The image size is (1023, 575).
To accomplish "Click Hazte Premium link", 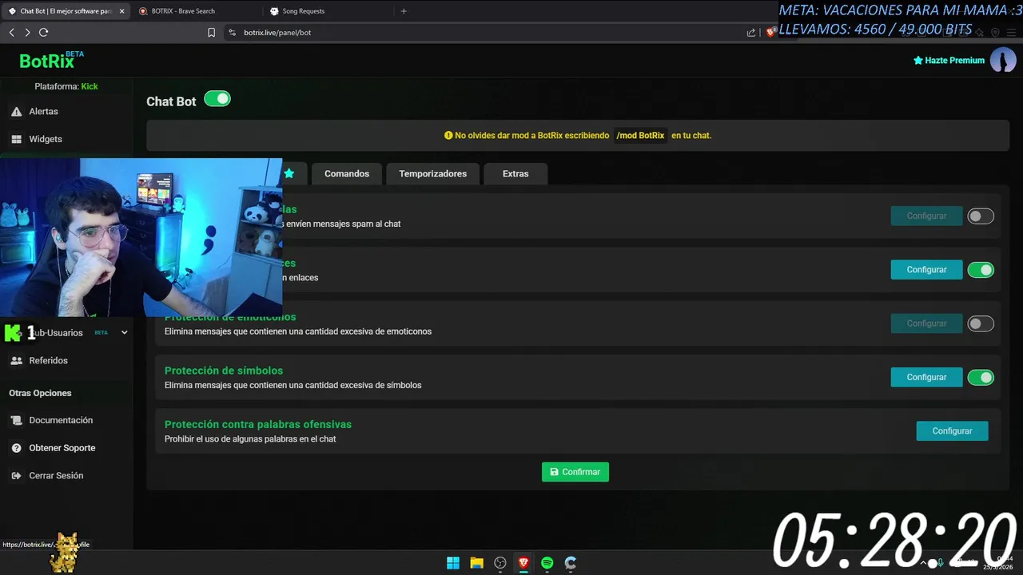I will (x=949, y=61).
